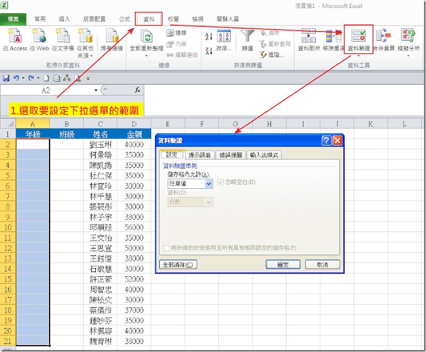Expand What-If Analysis dropdown arrow

click(408, 56)
